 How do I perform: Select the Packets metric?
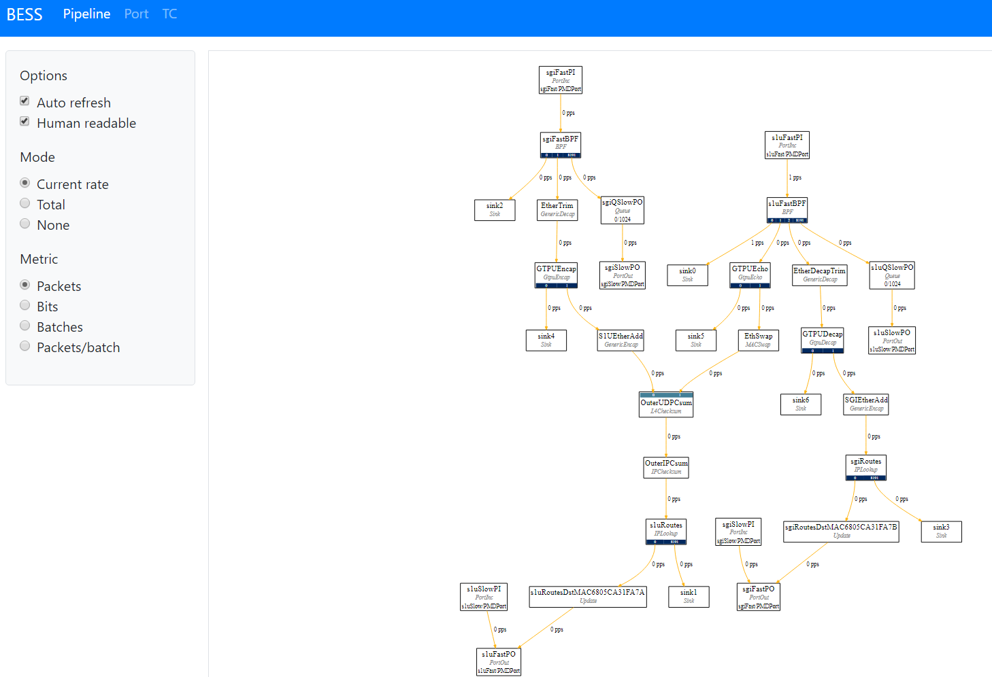click(25, 285)
